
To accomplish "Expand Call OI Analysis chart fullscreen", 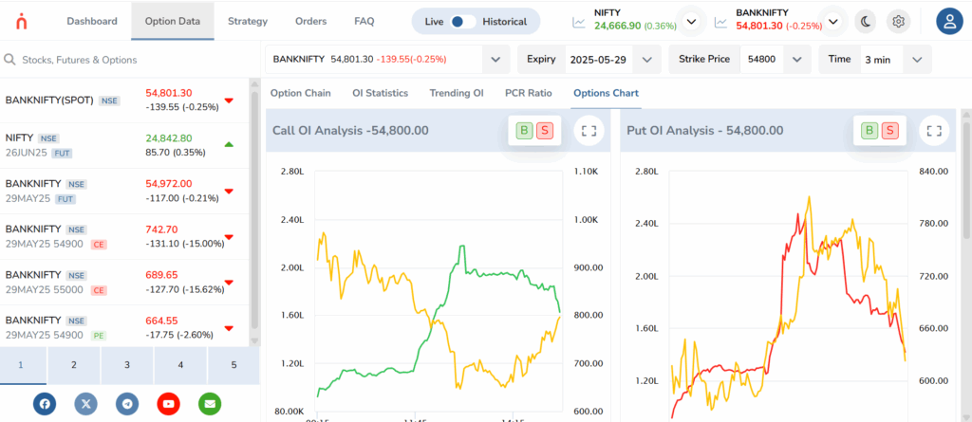I will click(x=589, y=131).
